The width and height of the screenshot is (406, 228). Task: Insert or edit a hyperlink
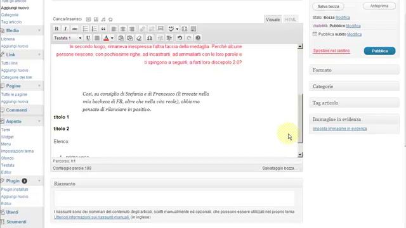click(142, 28)
